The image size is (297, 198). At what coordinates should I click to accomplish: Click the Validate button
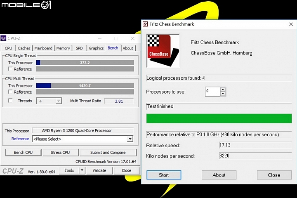click(x=99, y=170)
